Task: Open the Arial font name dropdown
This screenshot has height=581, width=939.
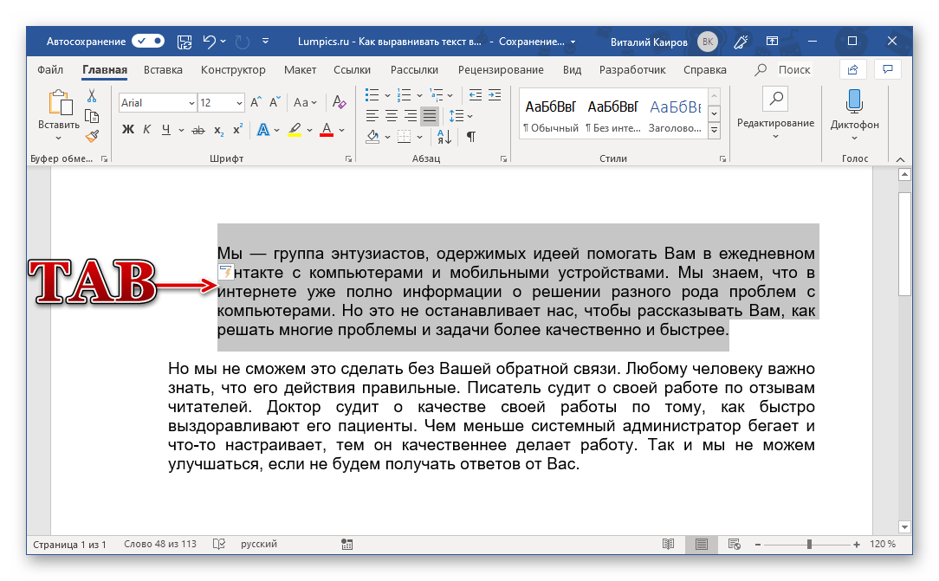Action: click(x=191, y=103)
